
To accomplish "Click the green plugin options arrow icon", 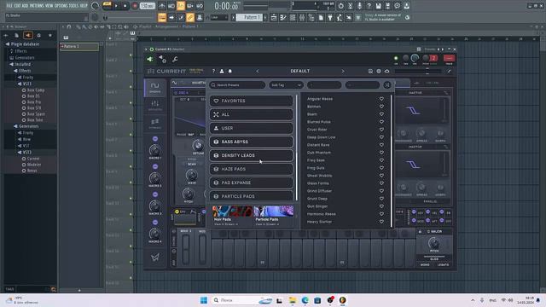I will [x=150, y=60].
